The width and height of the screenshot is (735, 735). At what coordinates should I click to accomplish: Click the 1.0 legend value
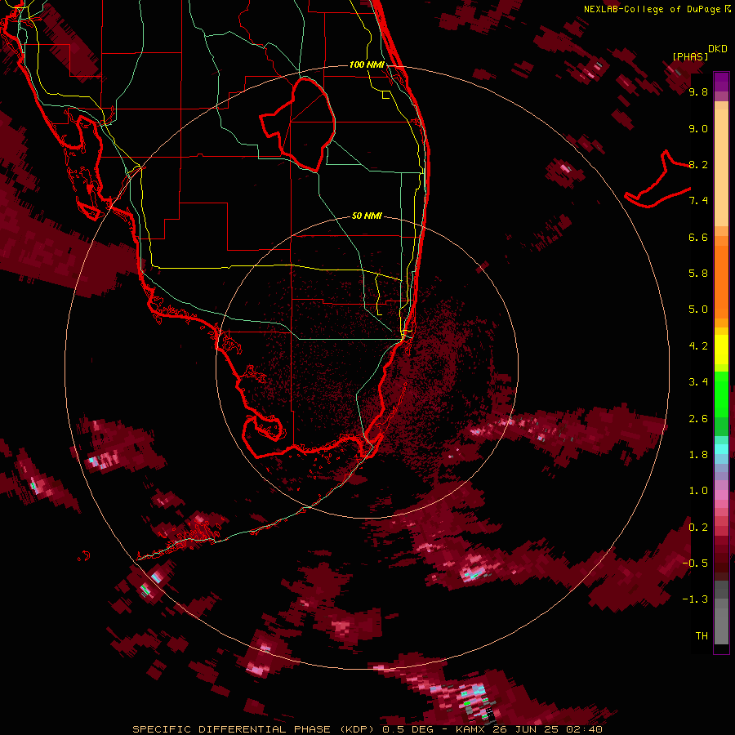(x=698, y=491)
